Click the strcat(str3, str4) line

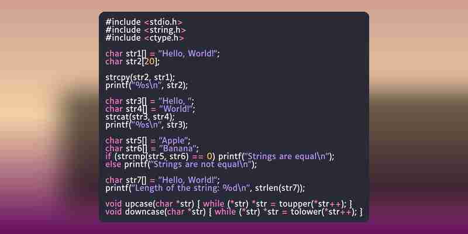click(x=140, y=117)
